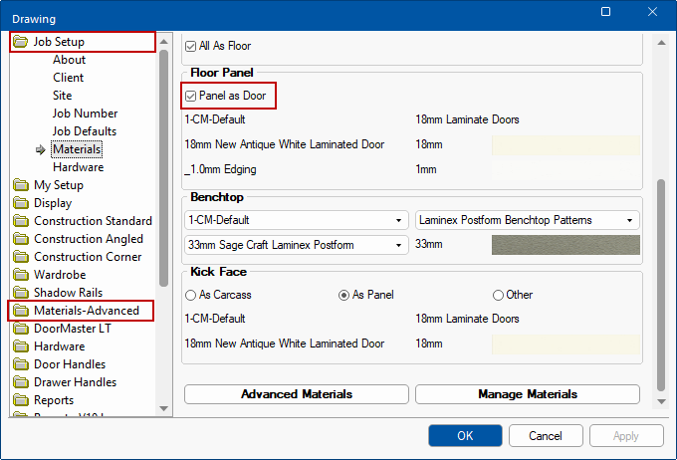The width and height of the screenshot is (677, 460).
Task: Click the Reports folder icon
Action: [22, 400]
